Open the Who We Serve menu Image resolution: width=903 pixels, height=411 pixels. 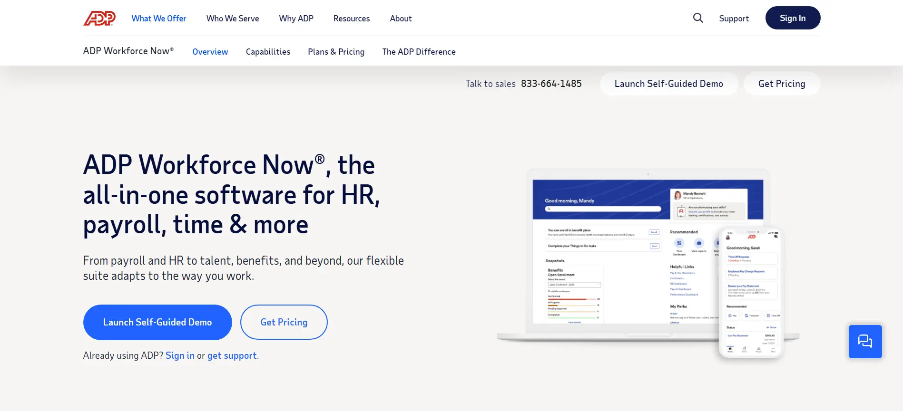[233, 19]
